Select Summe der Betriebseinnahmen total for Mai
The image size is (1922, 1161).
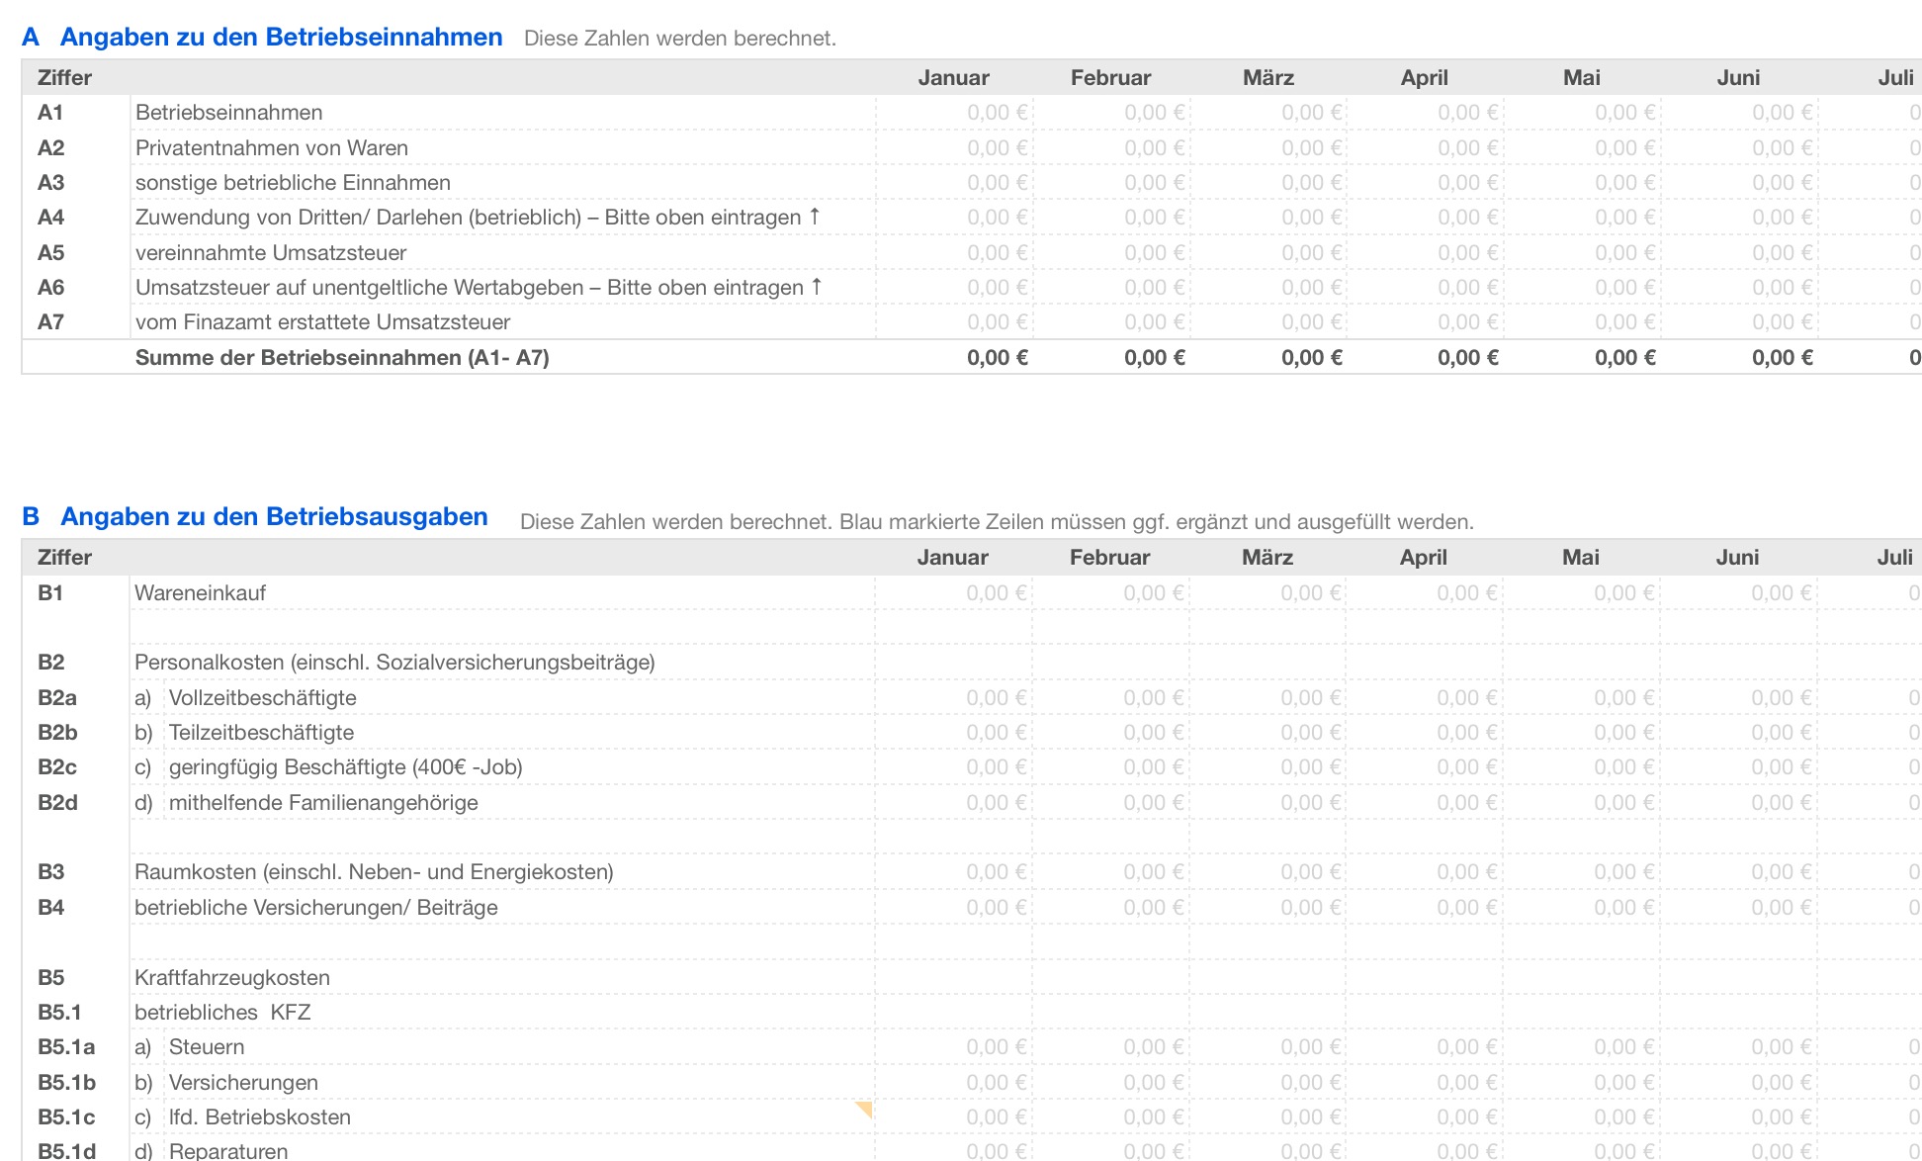[1624, 358]
